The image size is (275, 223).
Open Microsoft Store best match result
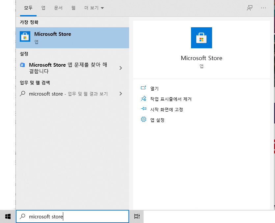(x=72, y=37)
